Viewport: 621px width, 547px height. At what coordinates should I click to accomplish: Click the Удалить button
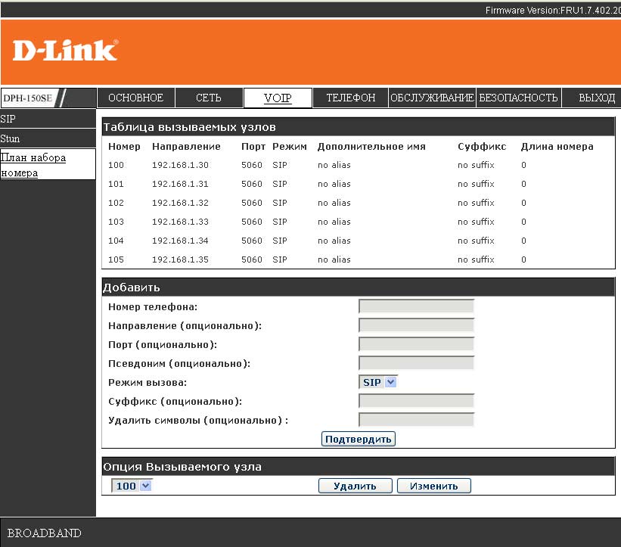355,486
